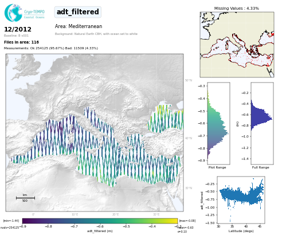
Task: Click the Files in area: 116 text
Action: [21, 42]
